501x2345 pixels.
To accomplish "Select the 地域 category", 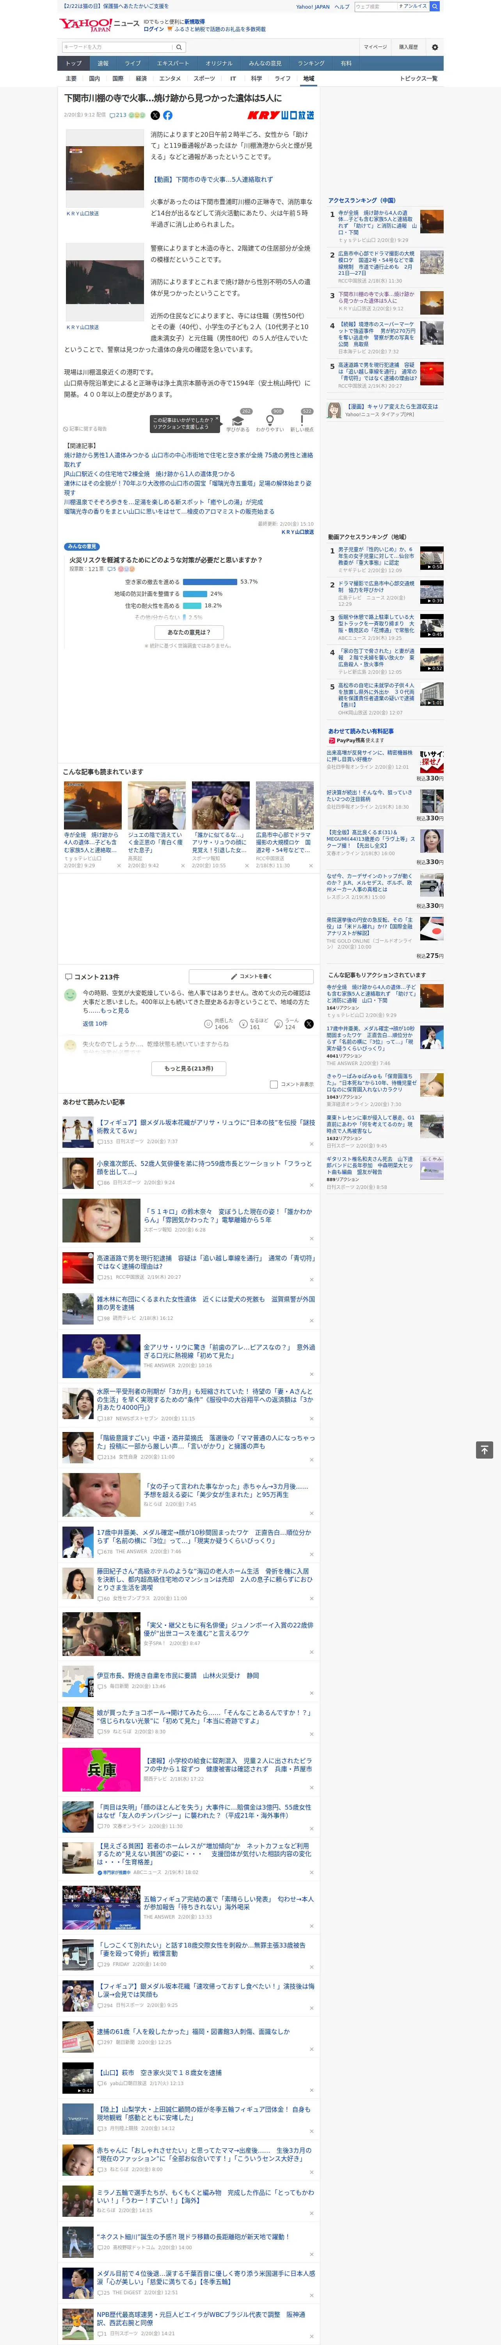I will [308, 78].
